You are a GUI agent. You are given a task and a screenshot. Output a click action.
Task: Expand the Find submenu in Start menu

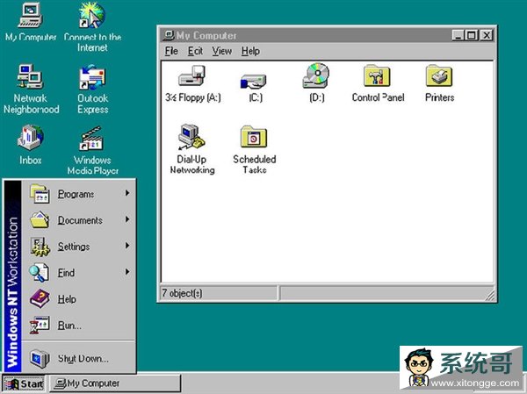[79, 272]
